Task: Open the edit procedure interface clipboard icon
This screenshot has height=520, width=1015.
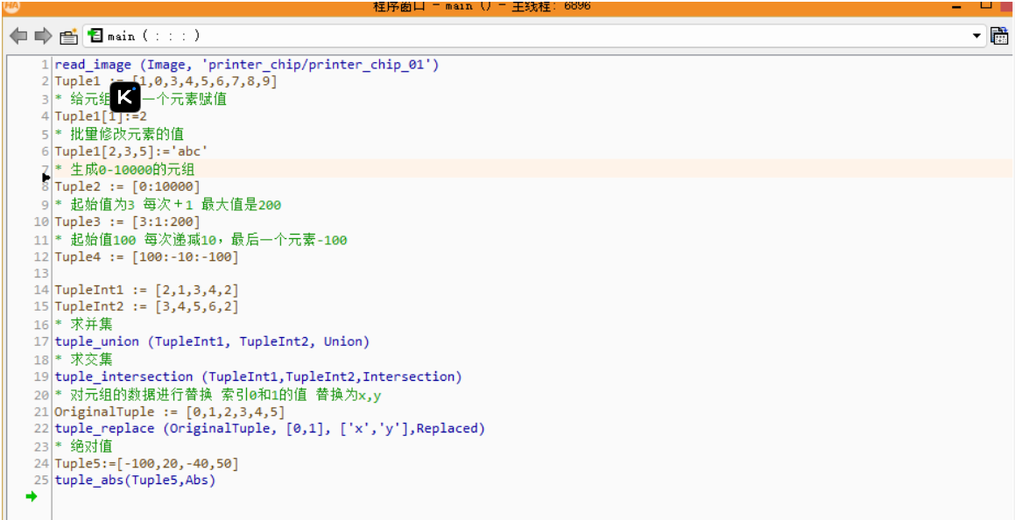Action: coord(67,36)
